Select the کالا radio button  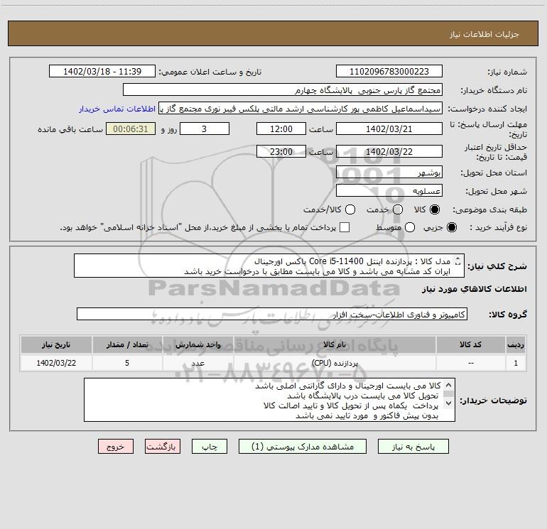coord(435,209)
